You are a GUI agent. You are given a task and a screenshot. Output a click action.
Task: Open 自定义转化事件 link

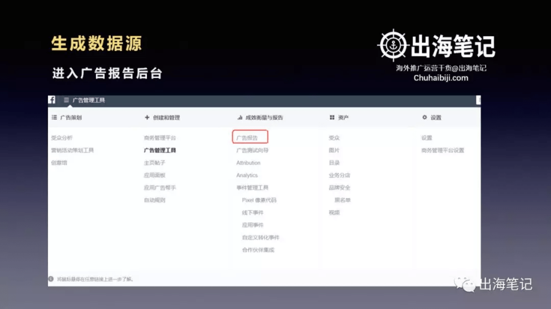pos(261,238)
